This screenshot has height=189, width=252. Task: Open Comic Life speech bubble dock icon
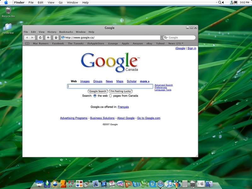pos(120,184)
